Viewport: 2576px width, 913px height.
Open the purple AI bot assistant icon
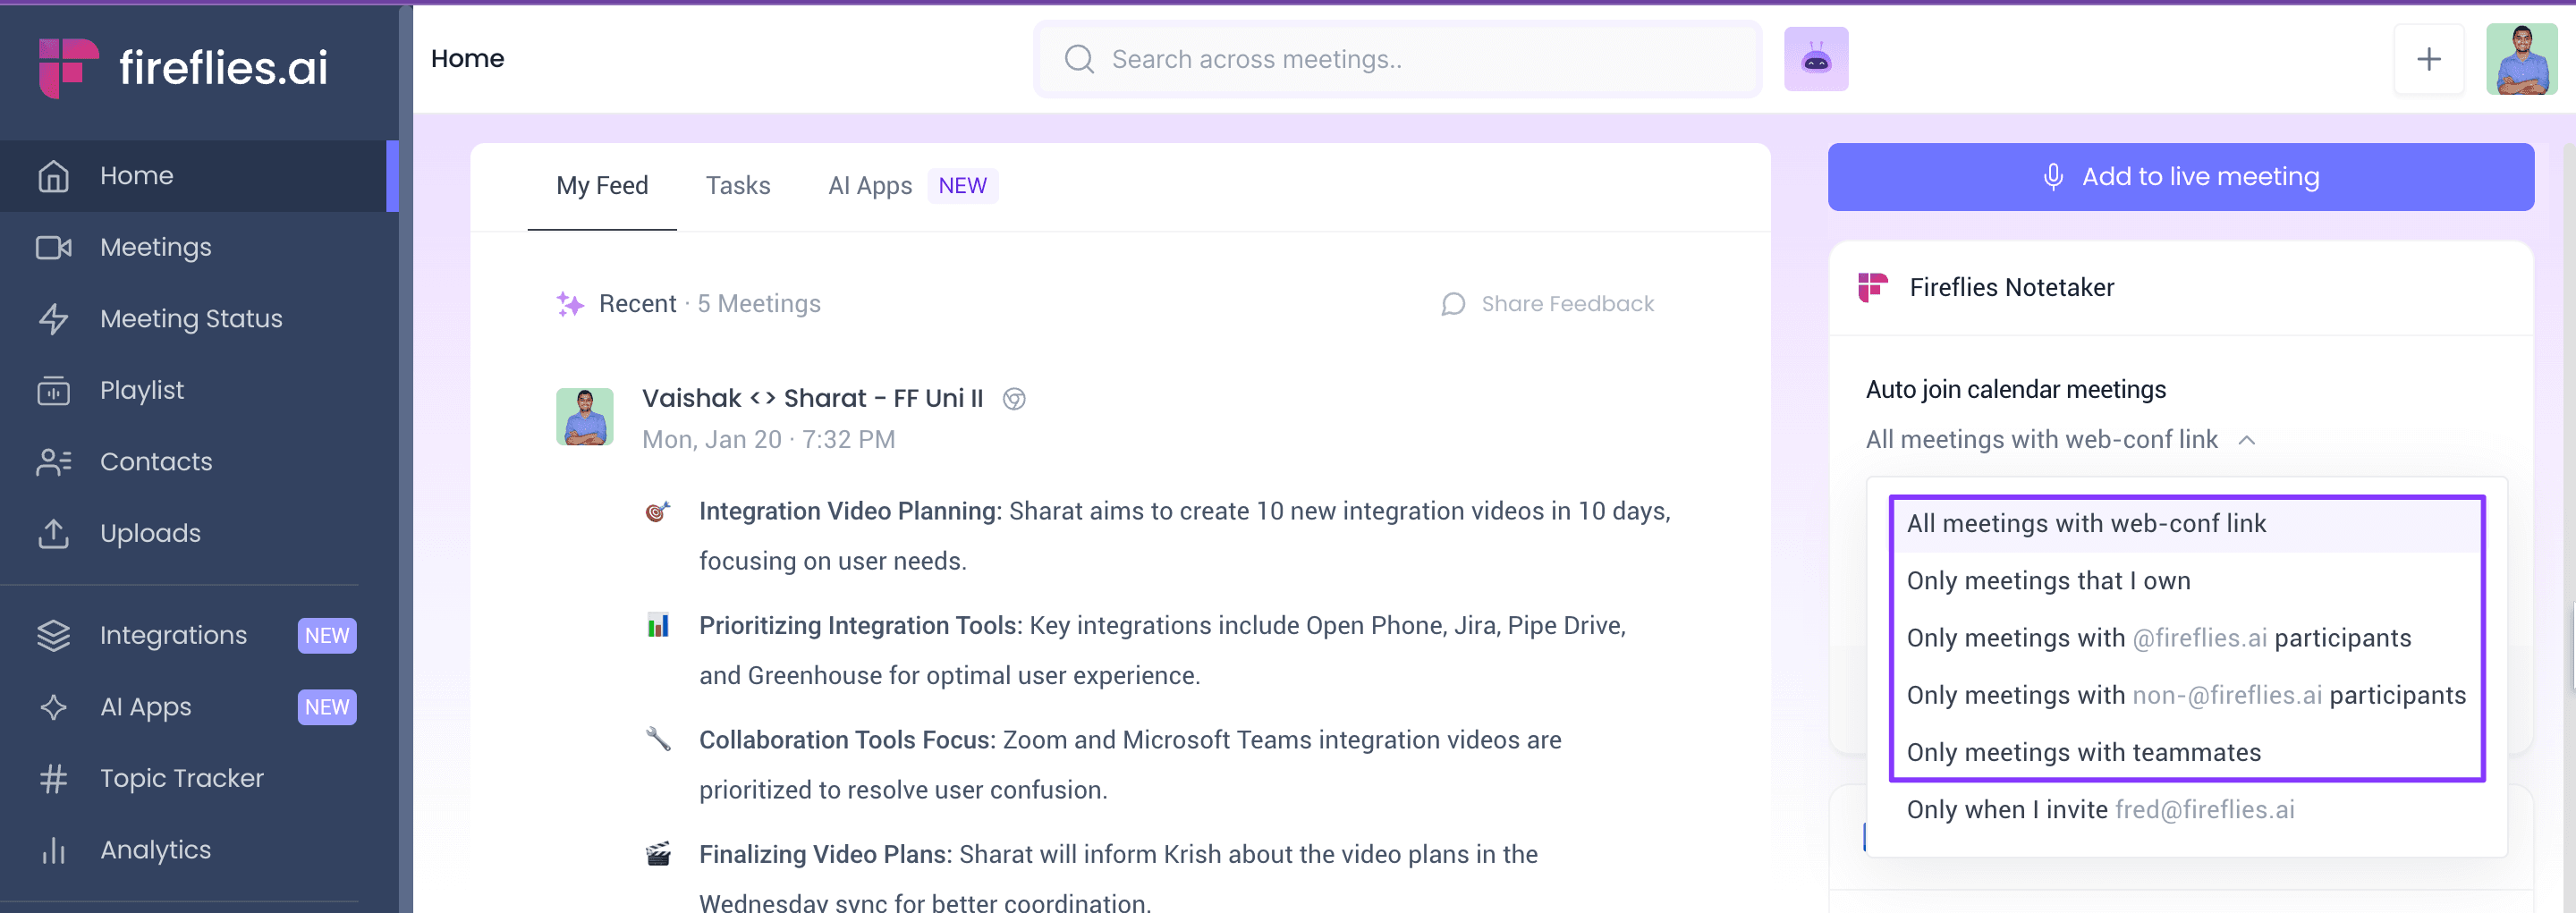tap(1816, 59)
